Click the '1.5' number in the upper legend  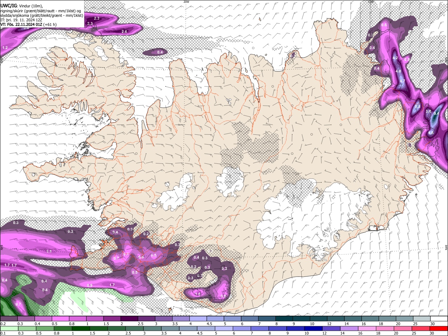coord(106,324)
